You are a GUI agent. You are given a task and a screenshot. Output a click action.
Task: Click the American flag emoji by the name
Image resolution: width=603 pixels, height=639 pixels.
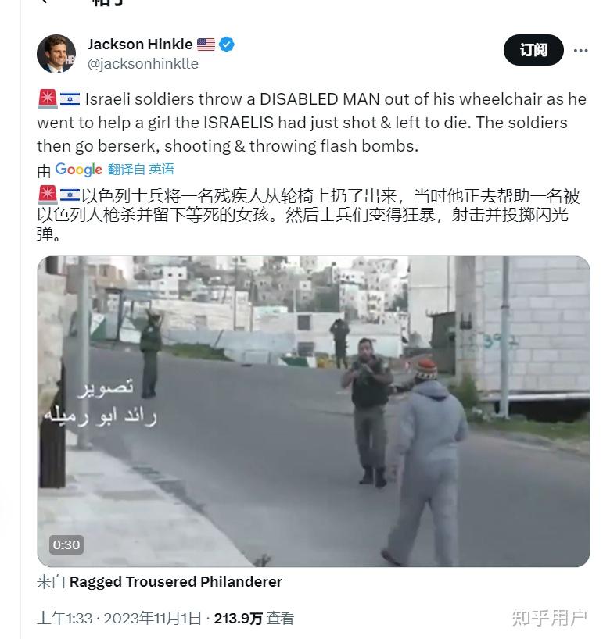pos(206,44)
